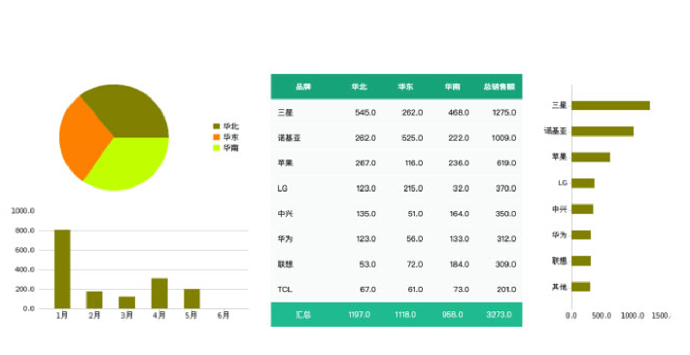Screen dimensions: 690x355
Task: Click the 其他 label in brand chart
Action: pyautogui.click(x=560, y=287)
